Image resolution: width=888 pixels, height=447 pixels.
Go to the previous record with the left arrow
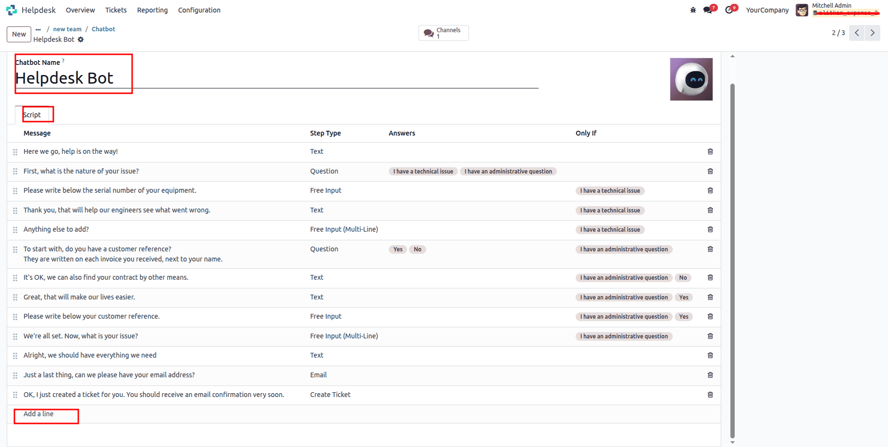click(x=857, y=33)
